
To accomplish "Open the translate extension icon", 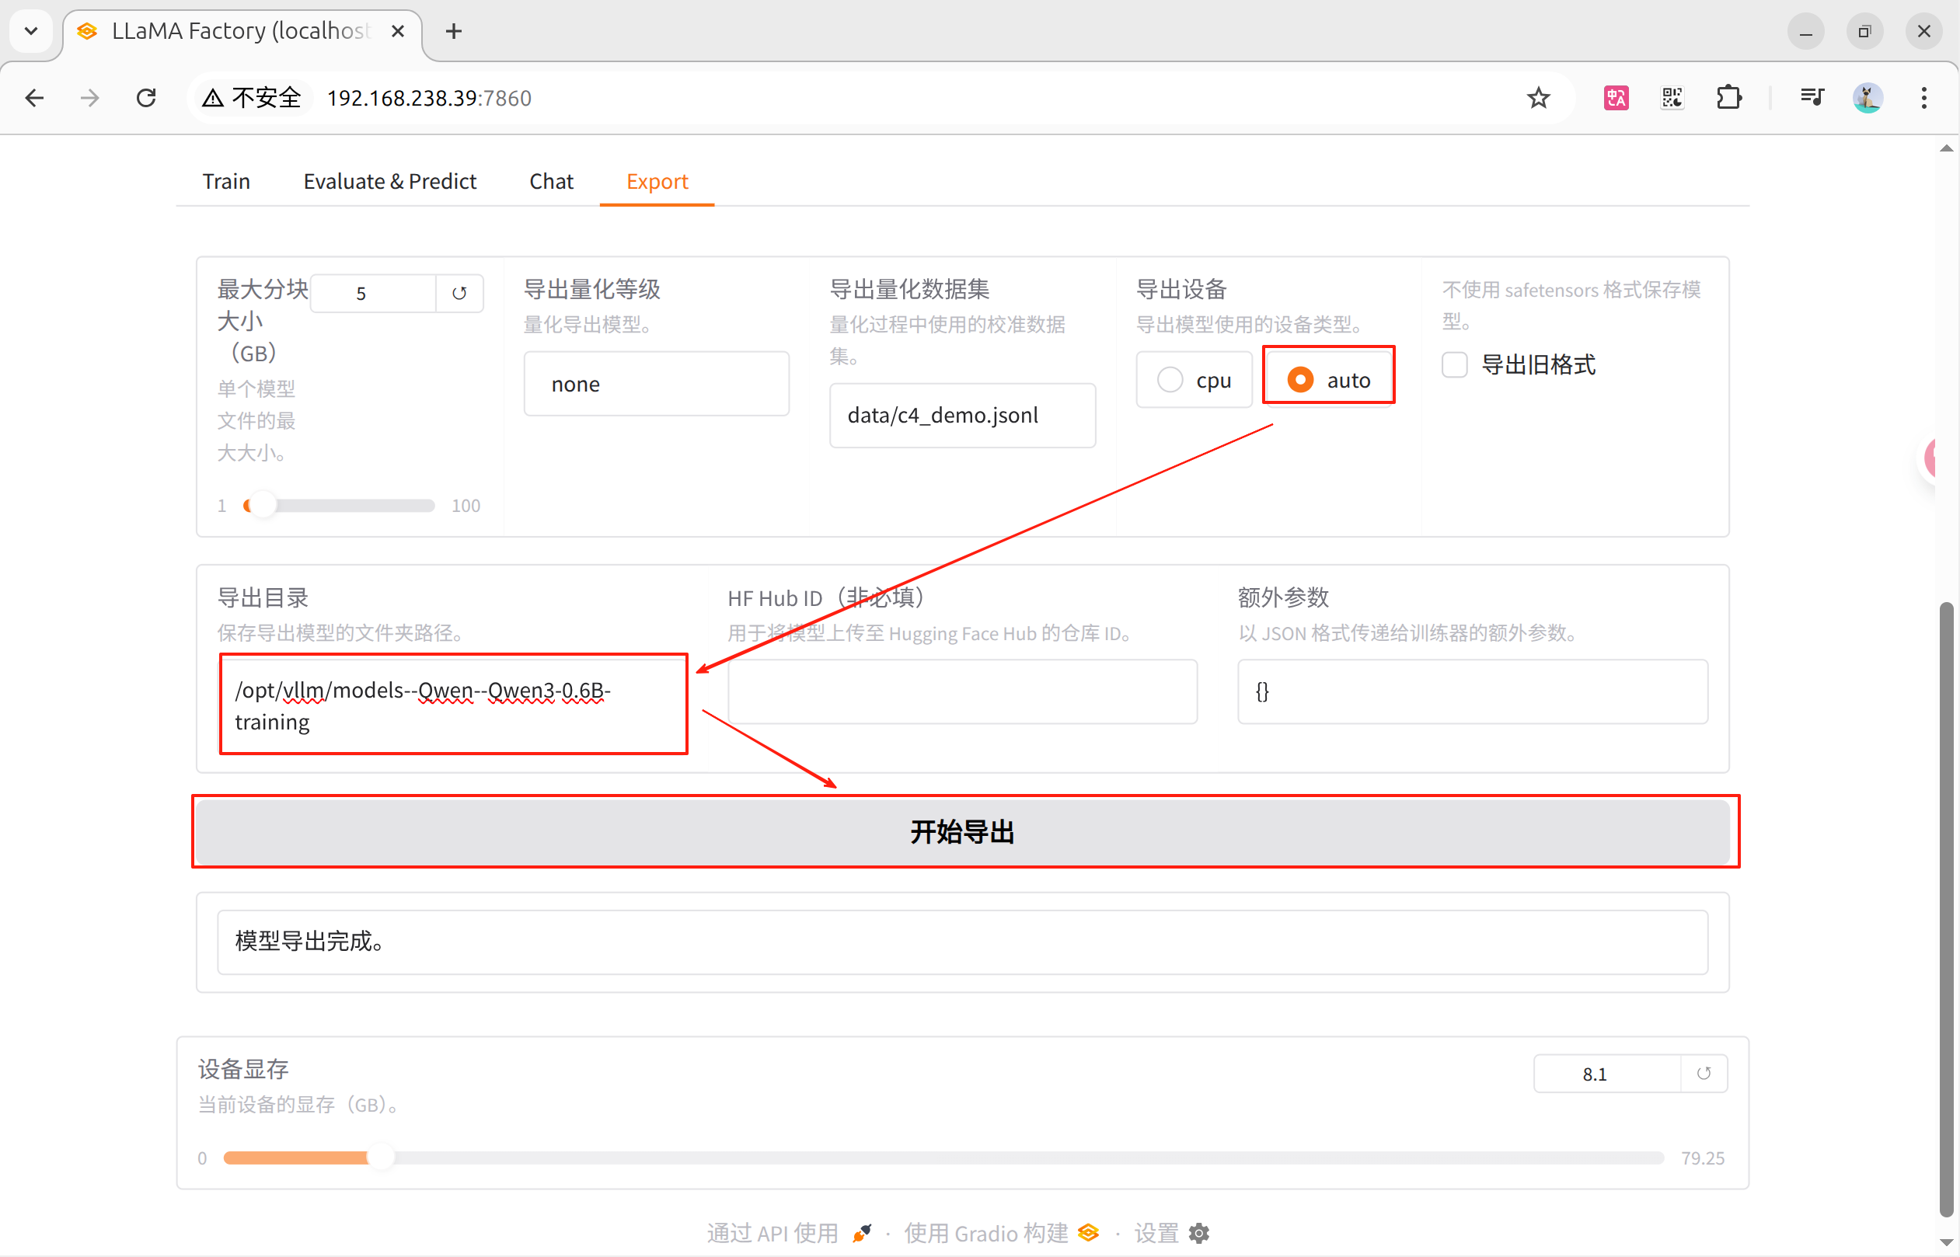I will point(1616,98).
